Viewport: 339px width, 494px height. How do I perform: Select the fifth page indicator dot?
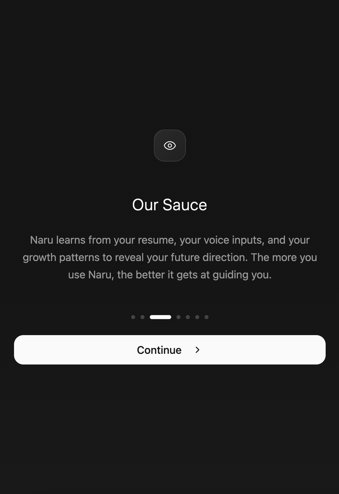point(188,317)
